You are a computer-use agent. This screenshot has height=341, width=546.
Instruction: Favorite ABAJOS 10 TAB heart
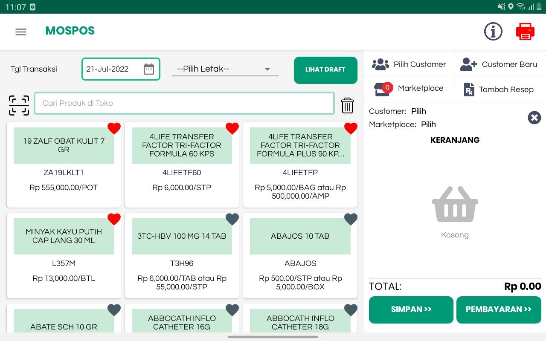[x=351, y=219]
